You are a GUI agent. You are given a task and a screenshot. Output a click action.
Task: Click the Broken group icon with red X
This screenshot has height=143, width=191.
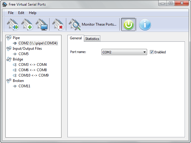click(x=9, y=81)
